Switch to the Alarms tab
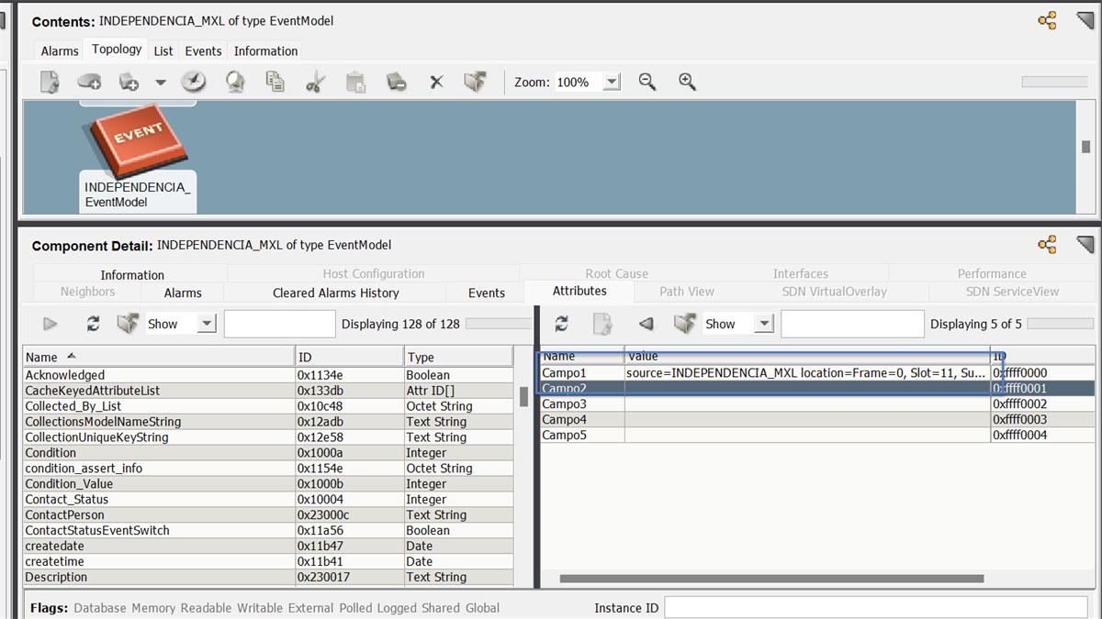The image size is (1102, 619). click(x=58, y=50)
